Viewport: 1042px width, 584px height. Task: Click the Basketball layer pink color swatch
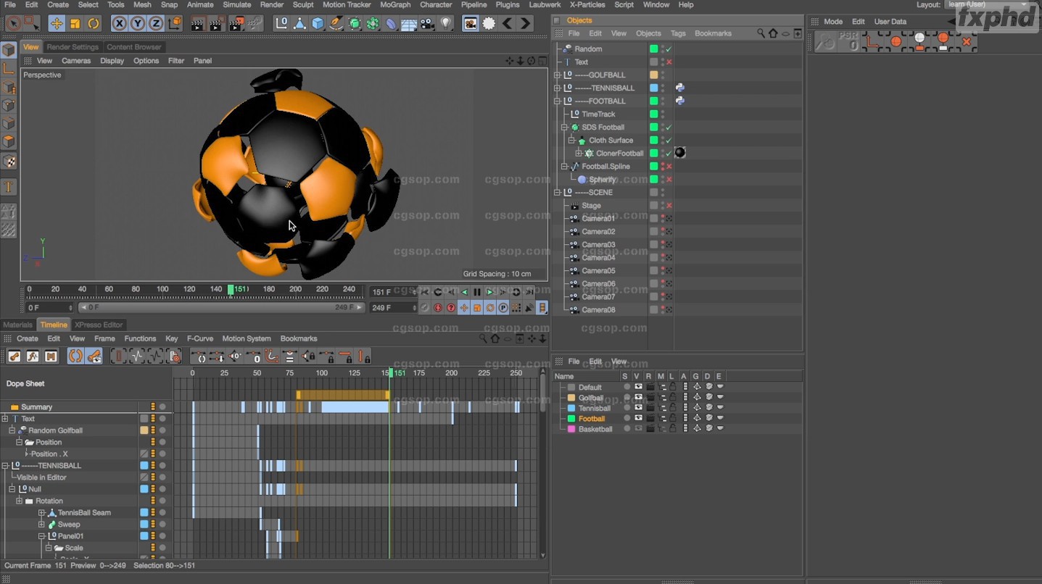(571, 429)
